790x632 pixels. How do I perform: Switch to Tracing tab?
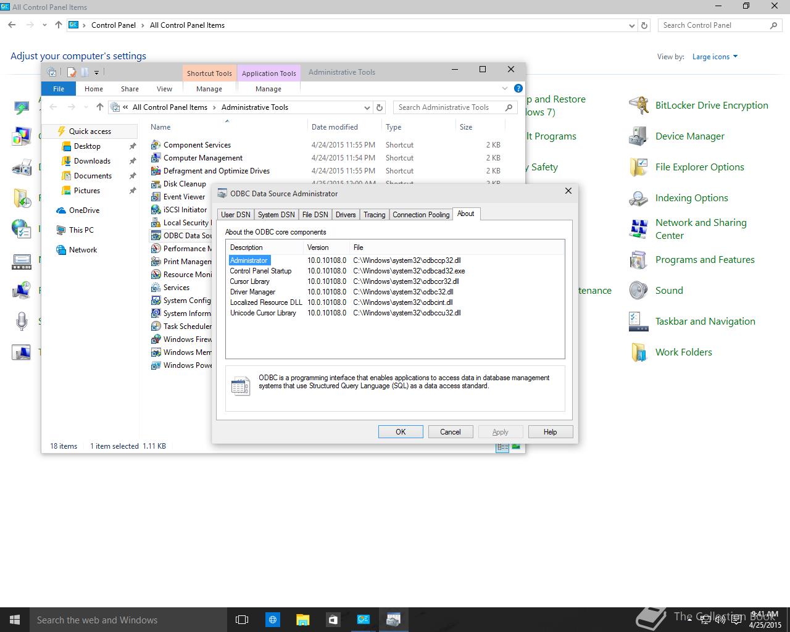(374, 215)
